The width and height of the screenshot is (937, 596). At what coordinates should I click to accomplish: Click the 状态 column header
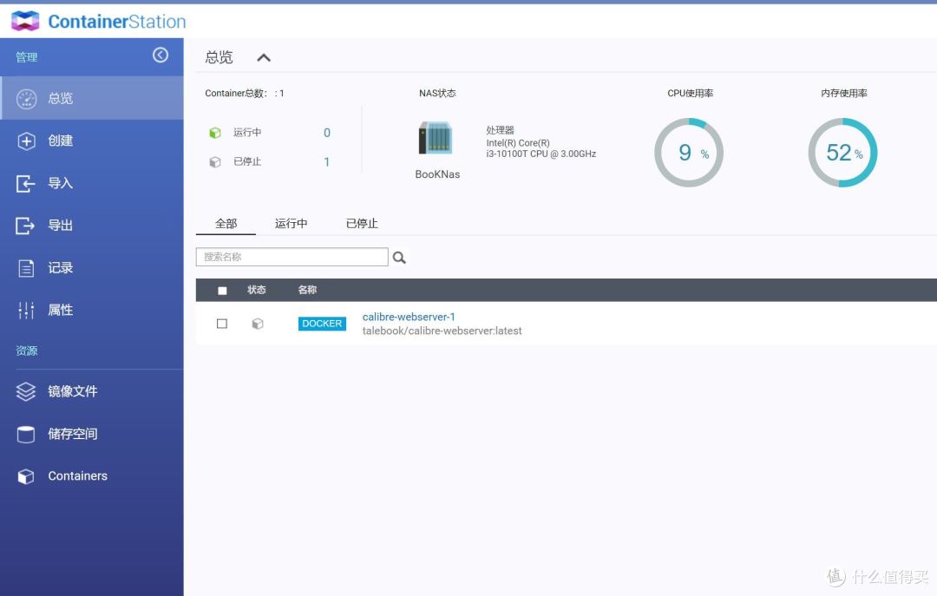(256, 290)
